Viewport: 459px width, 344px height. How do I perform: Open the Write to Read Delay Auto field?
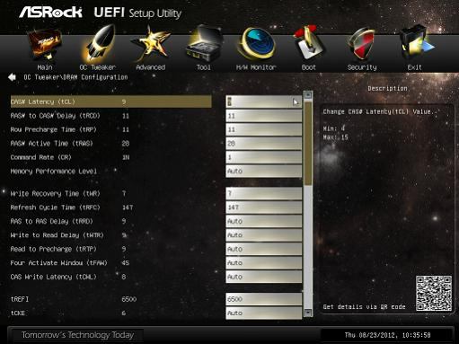(x=264, y=235)
